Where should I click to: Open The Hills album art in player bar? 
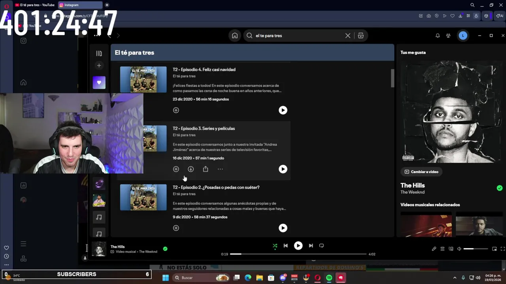pyautogui.click(x=99, y=249)
